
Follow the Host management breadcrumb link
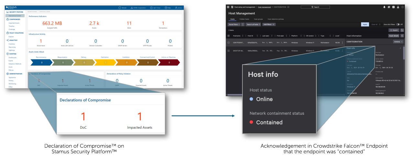264,7
